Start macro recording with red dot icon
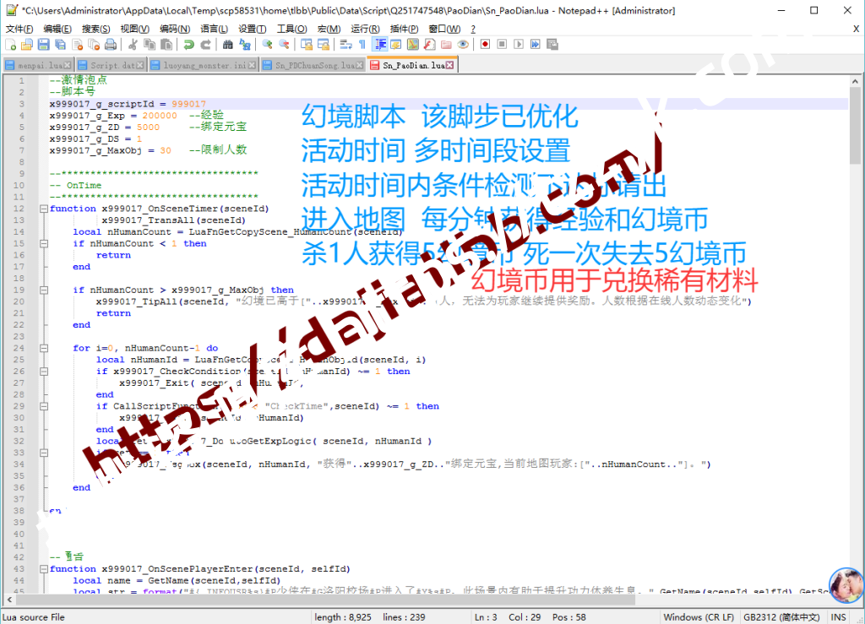Image resolution: width=865 pixels, height=624 pixels. tap(485, 45)
